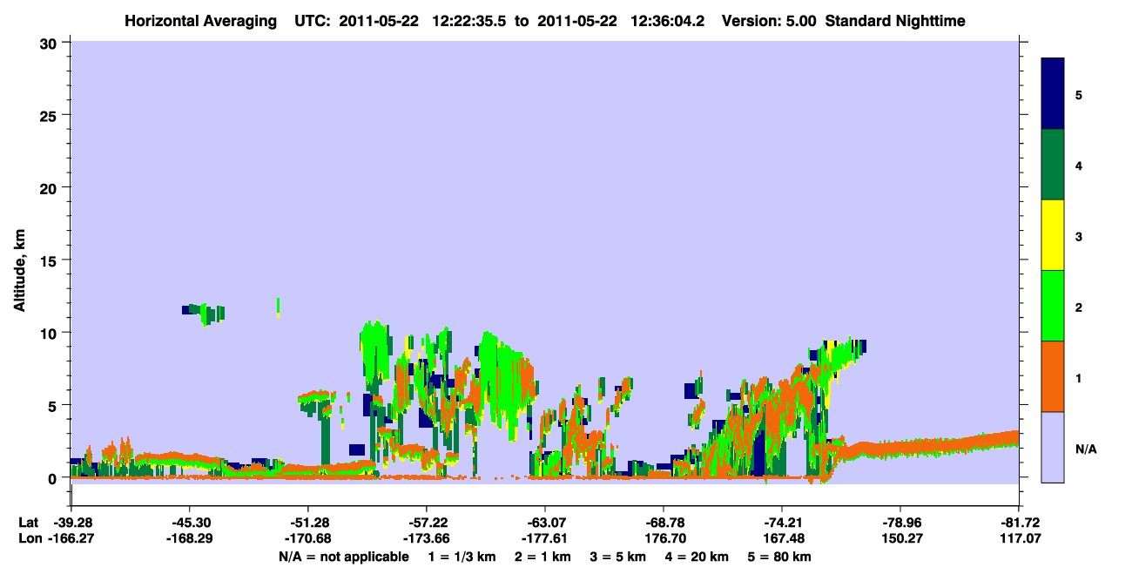Click the legend text '3 = 5 km'

[x=618, y=557]
